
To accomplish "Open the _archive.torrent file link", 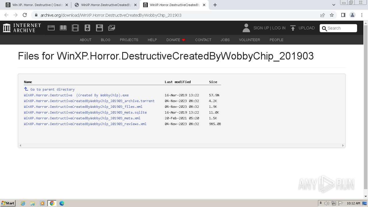I will 89,101.
